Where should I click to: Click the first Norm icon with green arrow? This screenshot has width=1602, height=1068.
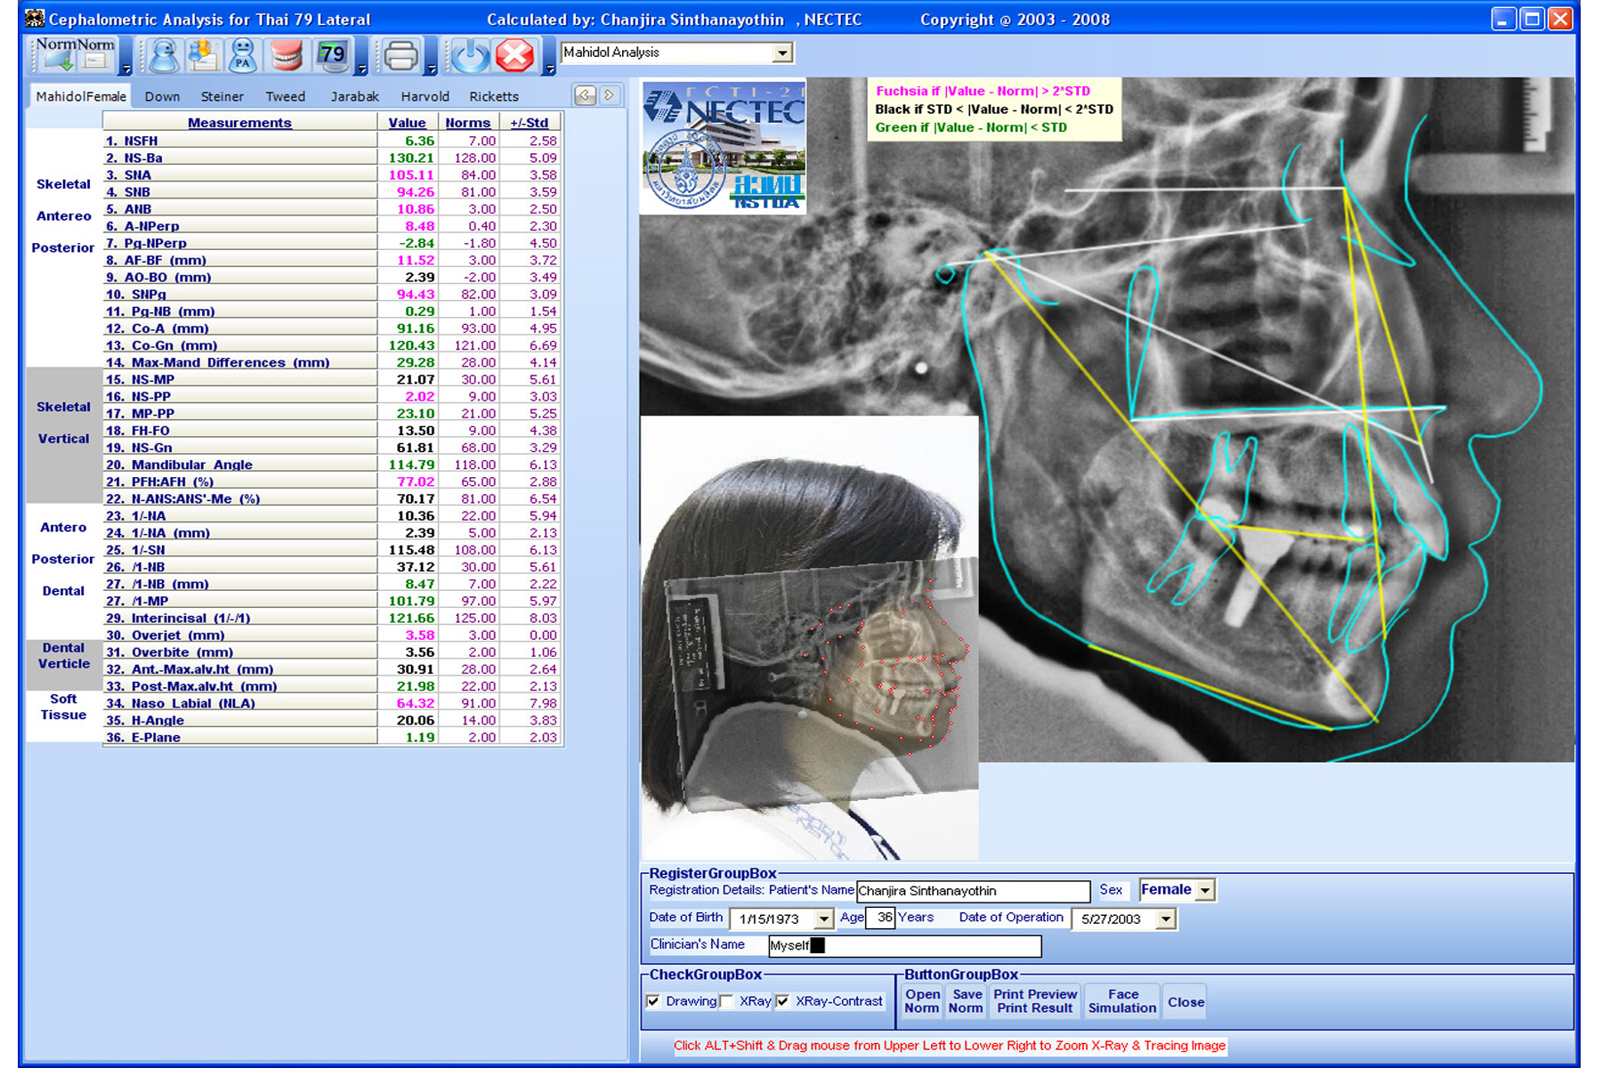pyautogui.click(x=55, y=56)
